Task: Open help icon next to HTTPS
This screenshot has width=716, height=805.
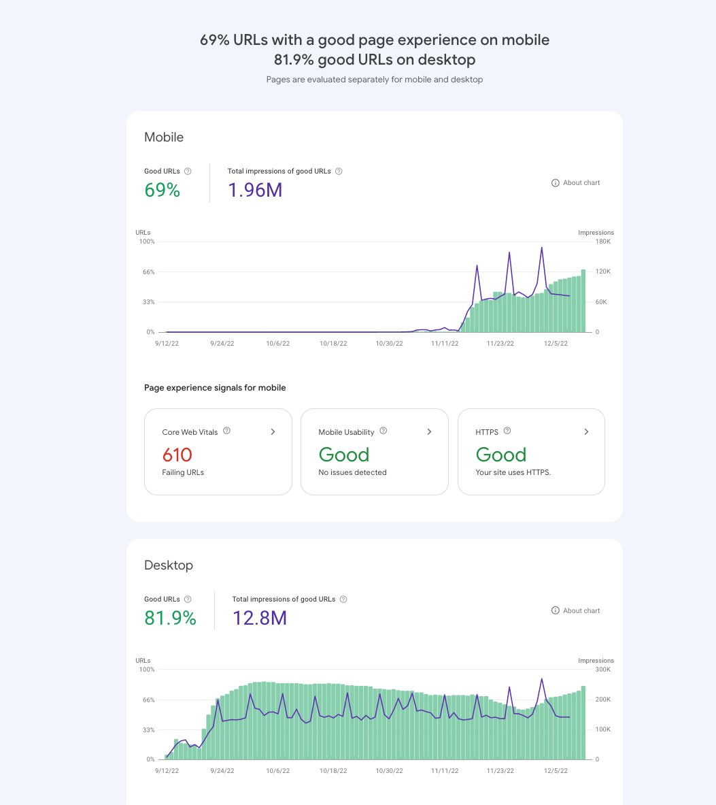Action: [507, 431]
